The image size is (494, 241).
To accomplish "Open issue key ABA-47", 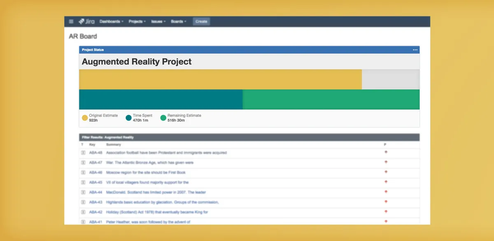I will coord(96,163).
